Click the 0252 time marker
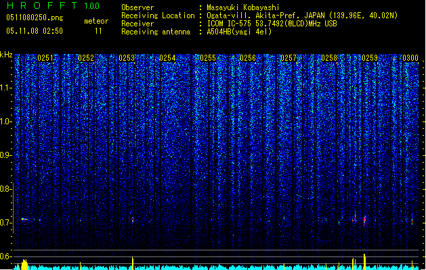This screenshot has width=426, height=270. pyautogui.click(x=86, y=58)
